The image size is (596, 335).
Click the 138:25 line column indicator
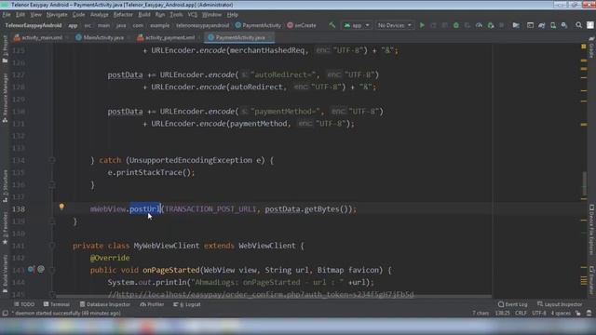point(503,314)
